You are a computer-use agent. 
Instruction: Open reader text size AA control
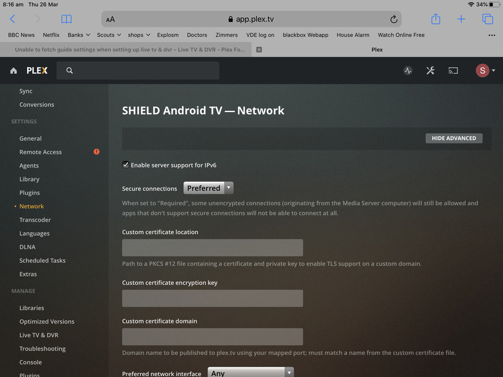coord(110,20)
